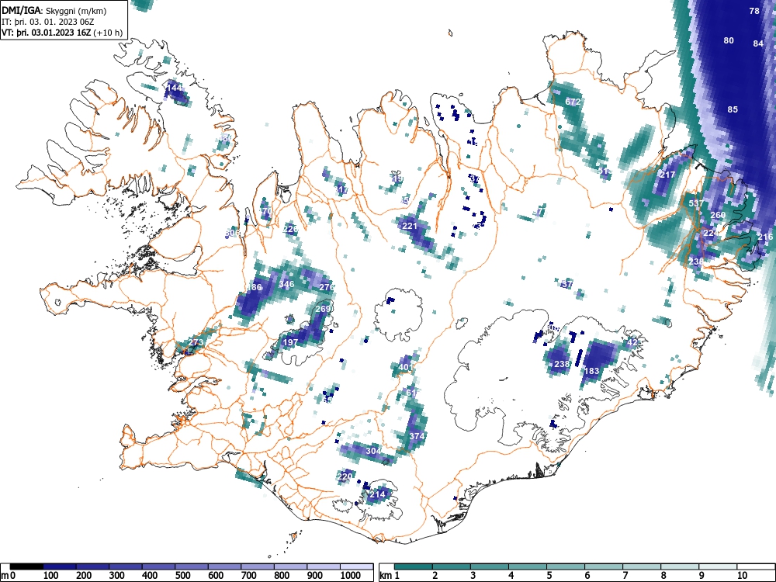Click the visibility value 220
Screen dimensions: 776x582
[x=345, y=476]
